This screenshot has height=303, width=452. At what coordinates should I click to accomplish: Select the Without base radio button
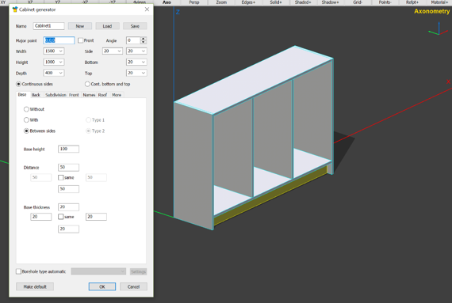coord(26,109)
